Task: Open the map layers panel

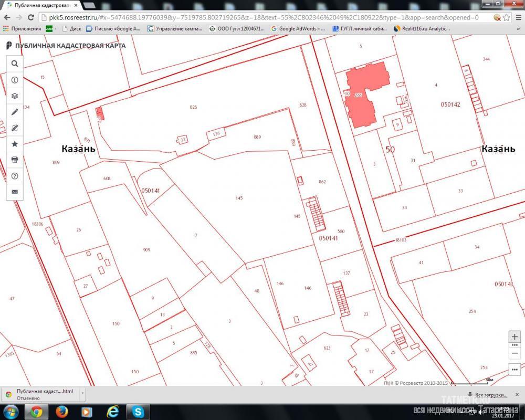Action: click(14, 96)
